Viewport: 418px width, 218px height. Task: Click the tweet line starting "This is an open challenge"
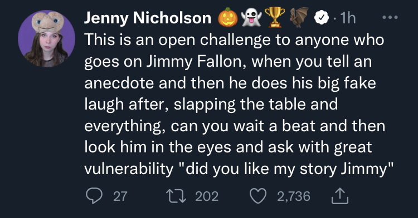pyautogui.click(x=234, y=41)
